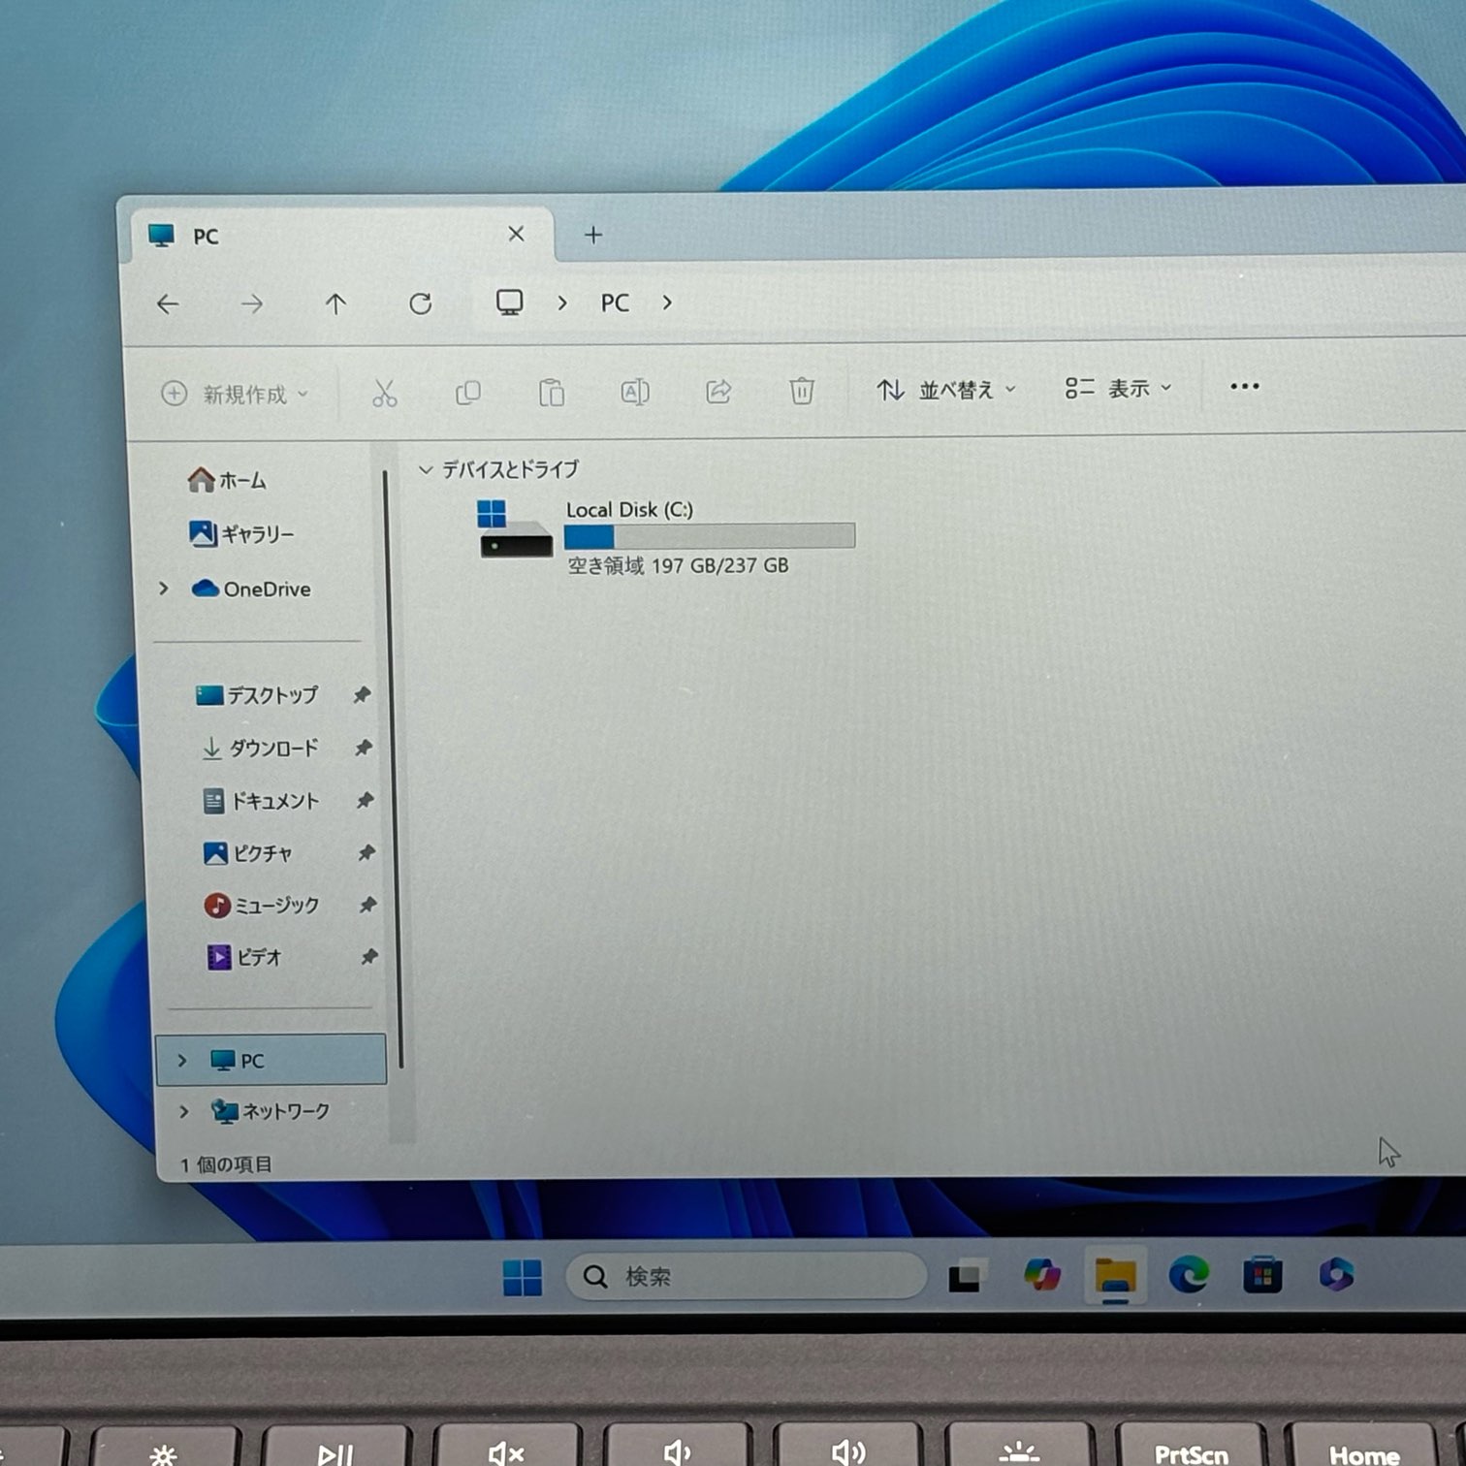This screenshot has width=1466, height=1466.
Task: Navigate up one folder level
Action: [x=335, y=304]
